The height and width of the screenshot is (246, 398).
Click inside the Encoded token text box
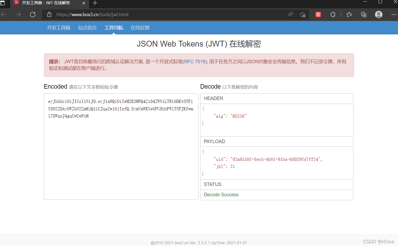click(x=121, y=145)
